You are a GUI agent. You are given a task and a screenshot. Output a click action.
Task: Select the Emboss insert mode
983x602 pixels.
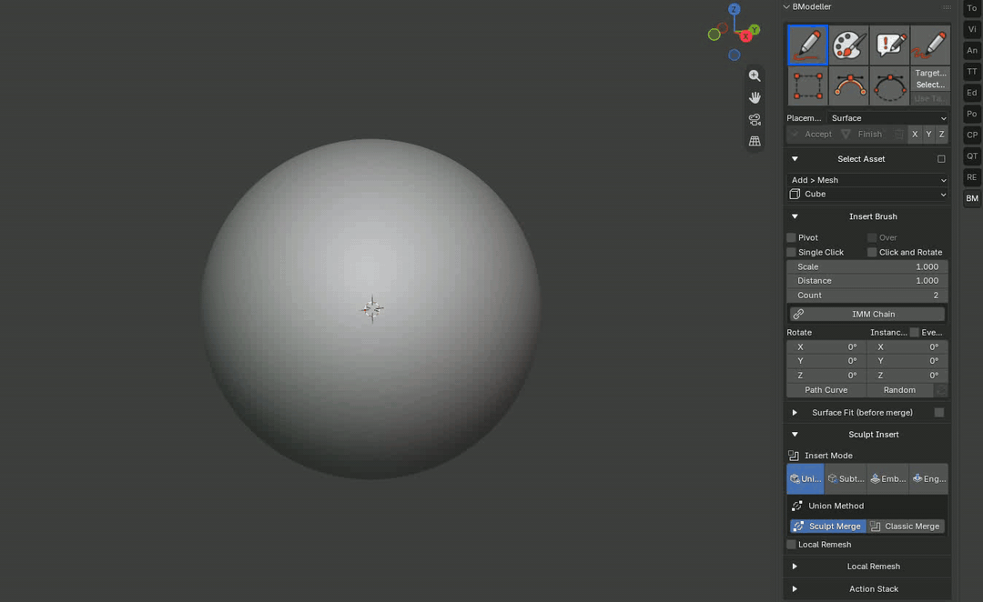887,478
